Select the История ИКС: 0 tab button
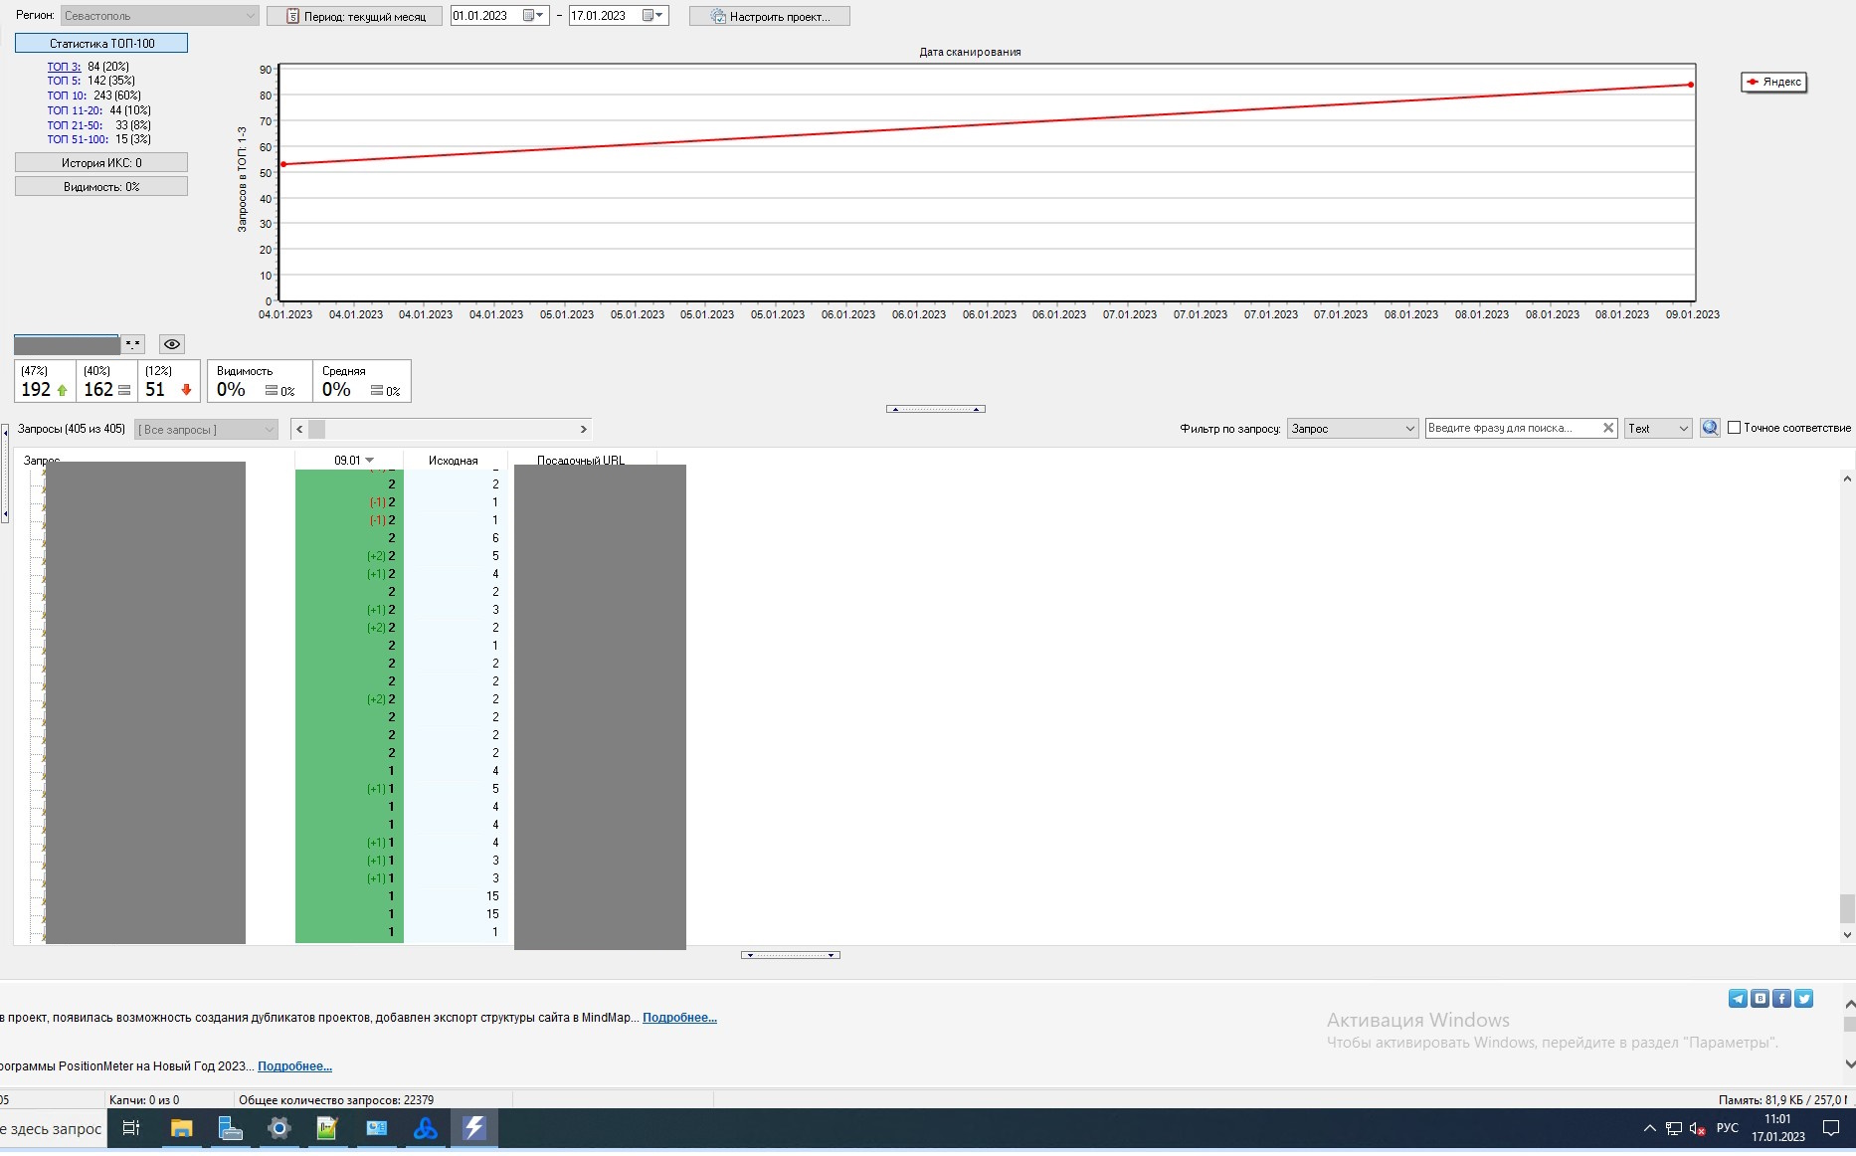This screenshot has height=1156, width=1856. coord(101,162)
